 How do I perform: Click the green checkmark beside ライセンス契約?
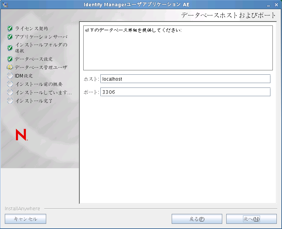[x=10, y=28]
